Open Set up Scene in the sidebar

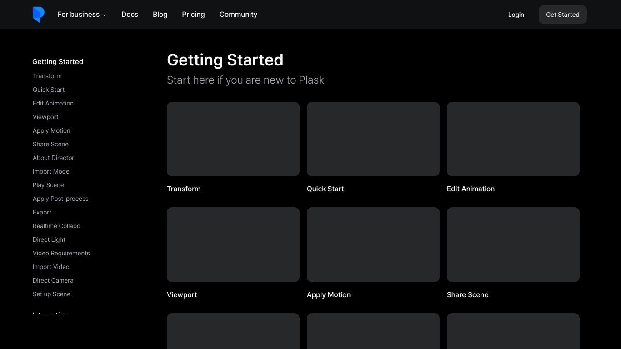point(51,294)
